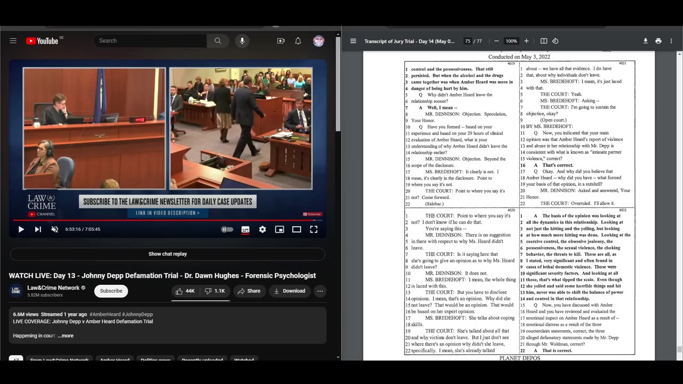
Task: Expand the description with ...more
Action: pyautogui.click(x=66, y=335)
